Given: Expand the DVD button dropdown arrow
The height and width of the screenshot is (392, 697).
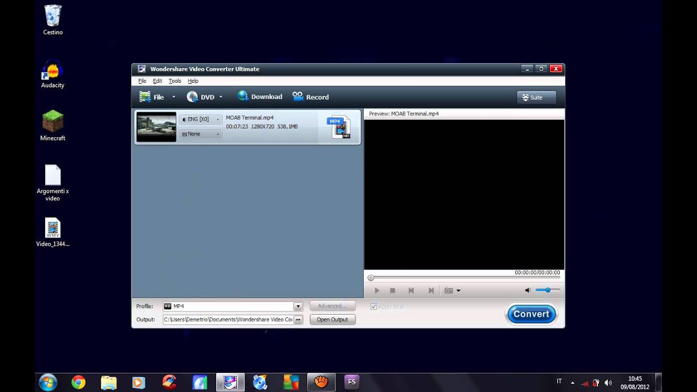Looking at the screenshot, I should [x=221, y=97].
